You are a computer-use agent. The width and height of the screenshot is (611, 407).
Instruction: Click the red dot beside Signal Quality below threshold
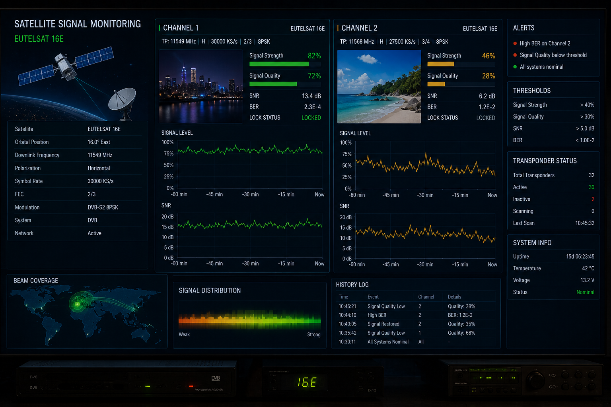(x=515, y=55)
